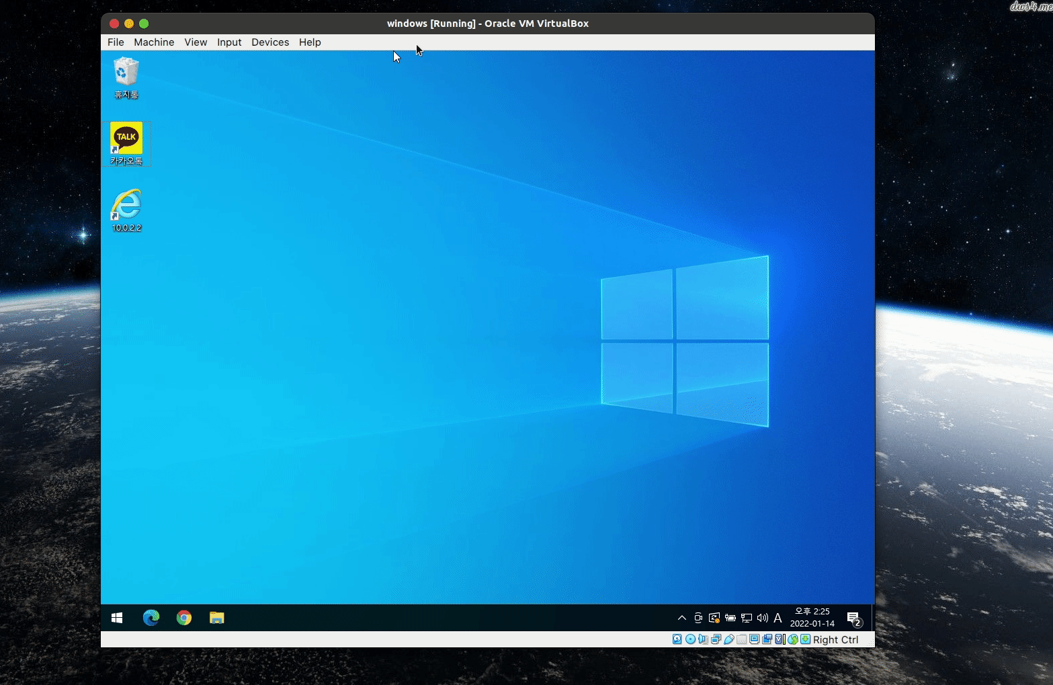The width and height of the screenshot is (1053, 685).
Task: Open the Help menu
Action: [310, 42]
